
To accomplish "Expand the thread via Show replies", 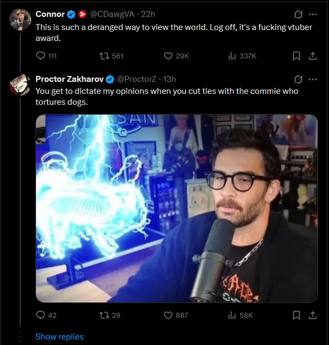I will point(59,337).
